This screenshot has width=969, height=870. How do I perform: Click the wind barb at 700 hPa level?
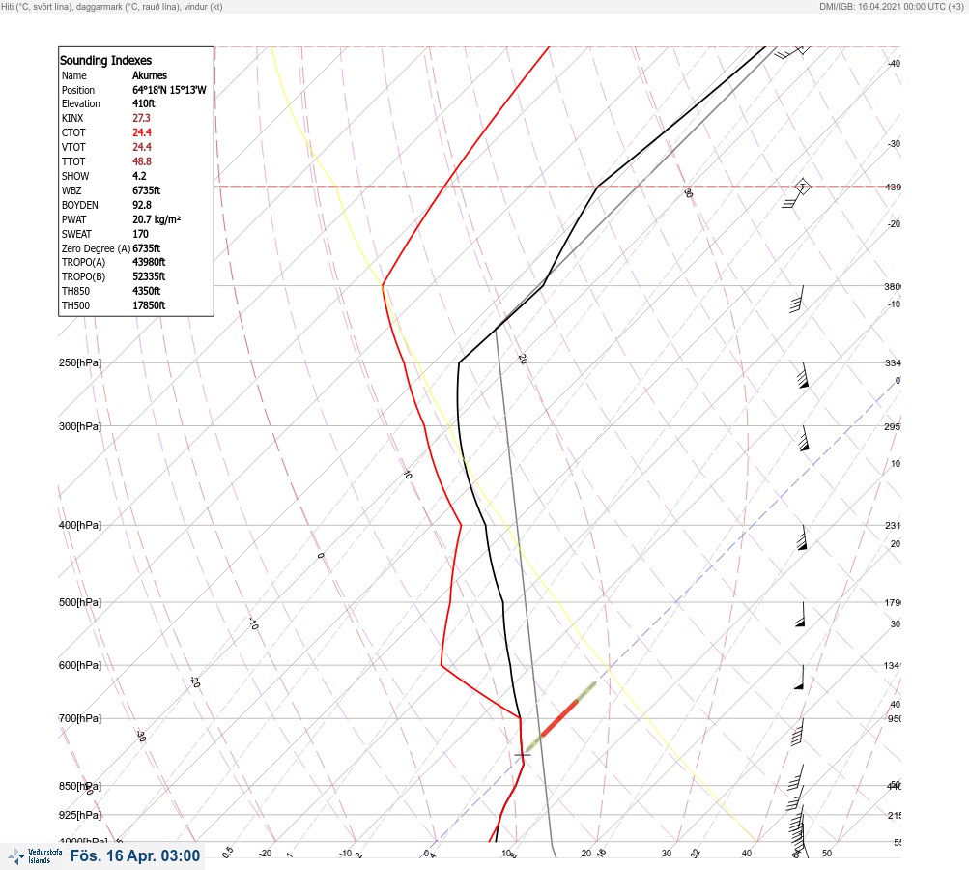[x=797, y=732]
